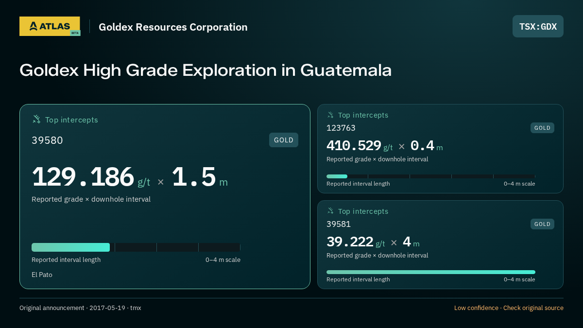Image resolution: width=583 pixels, height=328 pixels.
Task: Click the headline Goldex High Grade Exploration in Guatemala
Action: pyautogui.click(x=206, y=70)
